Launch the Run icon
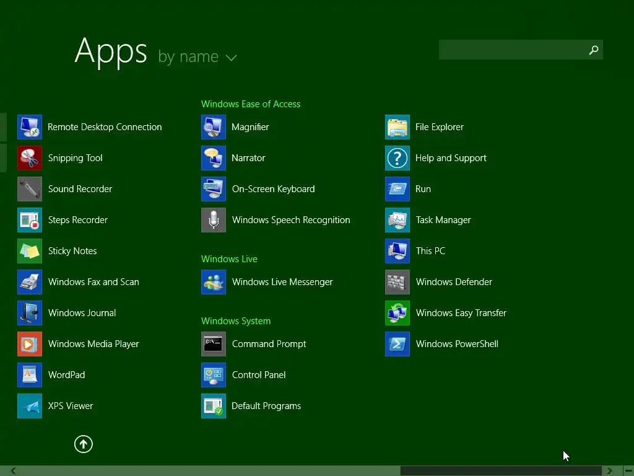Viewport: 634px width, 476px height. (x=397, y=189)
